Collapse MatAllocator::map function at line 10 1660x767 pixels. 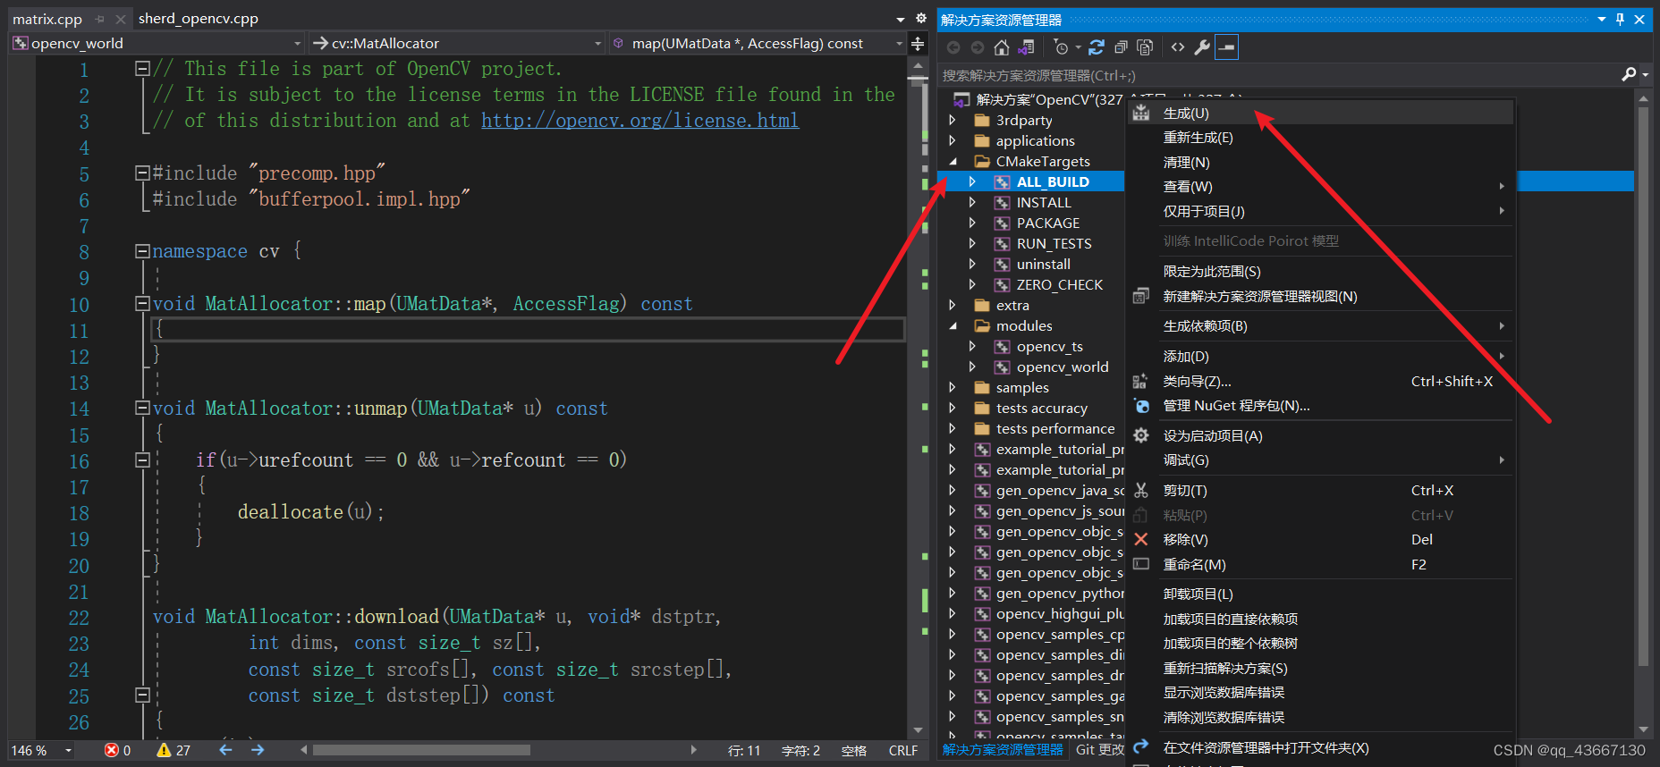142,304
